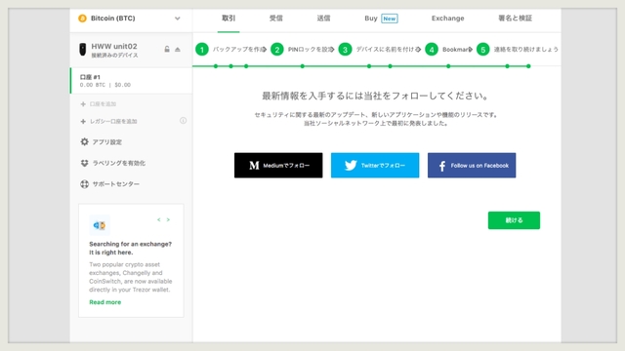Click the Mediumでフォロー button
Image resolution: width=625 pixels, height=351 pixels.
point(278,165)
